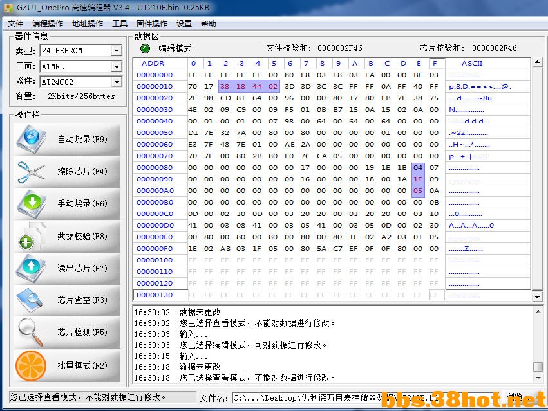Click the 批量模式 (F2) button label
Image resolution: width=548 pixels, height=411 pixels.
coord(82,365)
